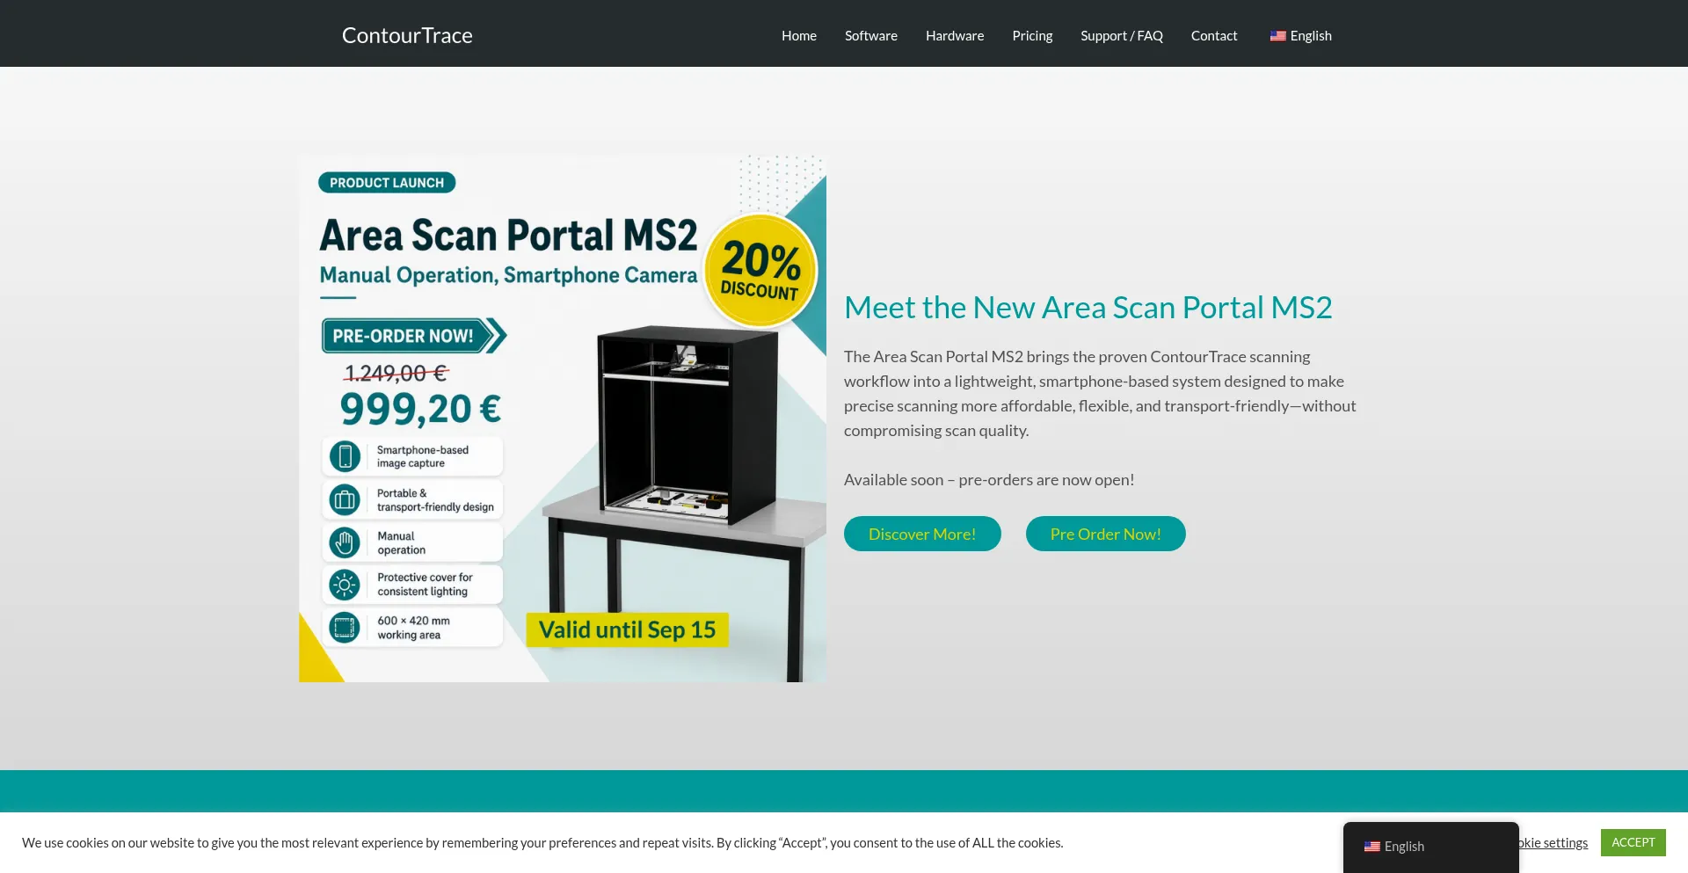Click the 'Valid until Sep 15' label
1688x873 pixels.
click(627, 629)
